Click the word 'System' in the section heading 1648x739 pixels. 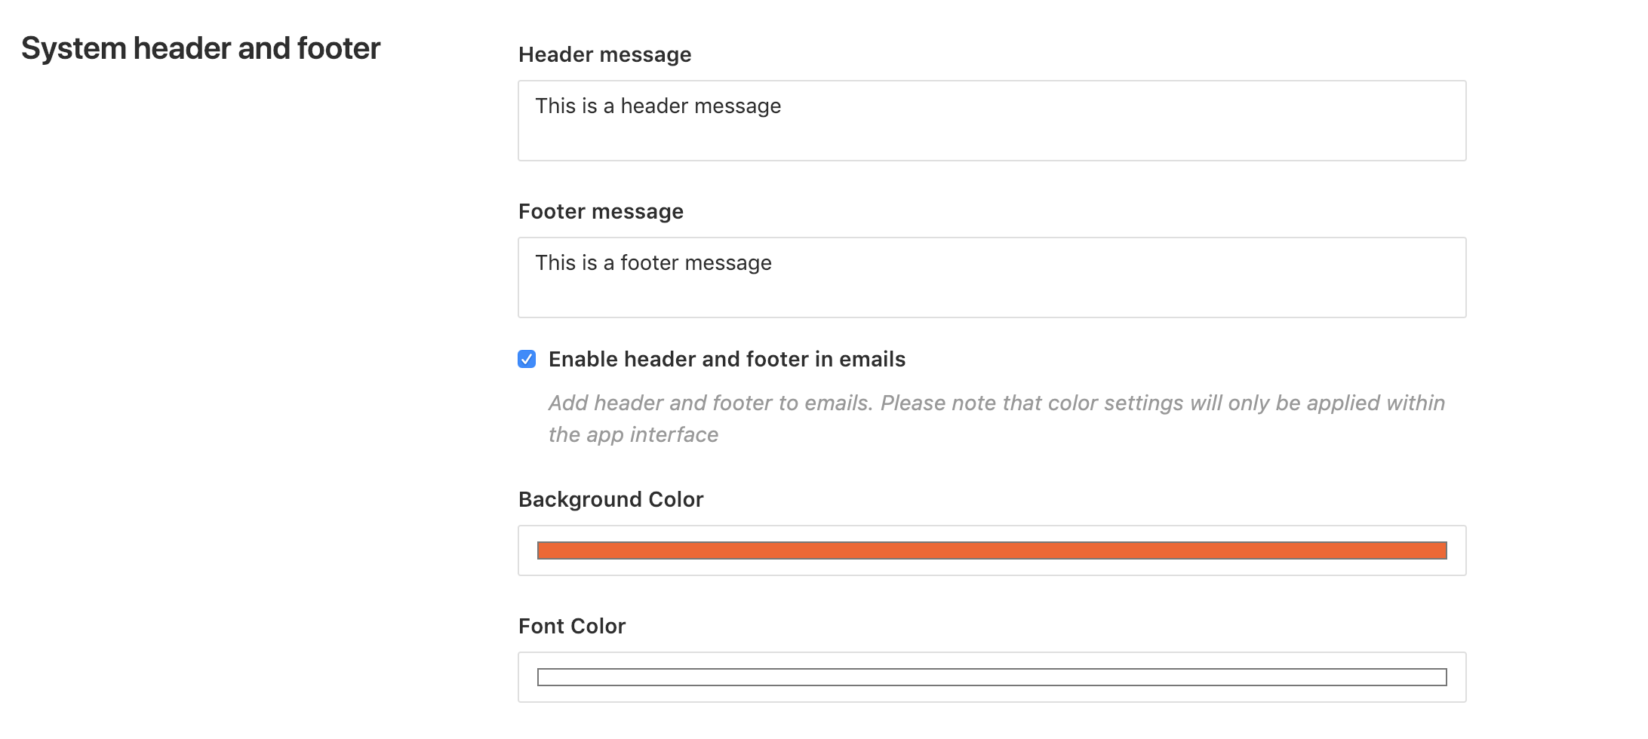[73, 49]
